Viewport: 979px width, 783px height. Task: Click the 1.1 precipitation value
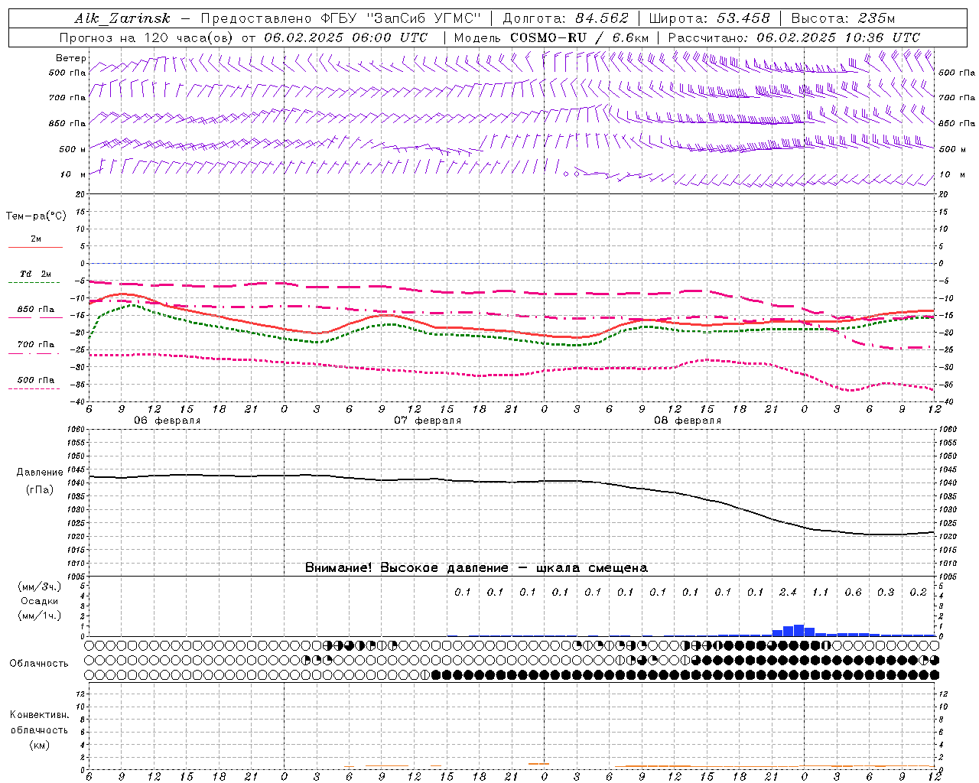pyautogui.click(x=820, y=592)
